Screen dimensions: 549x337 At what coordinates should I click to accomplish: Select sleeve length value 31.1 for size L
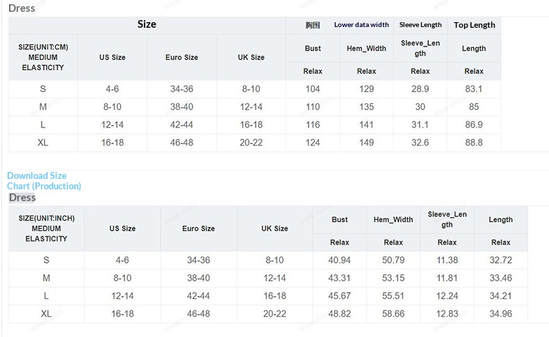420,125
